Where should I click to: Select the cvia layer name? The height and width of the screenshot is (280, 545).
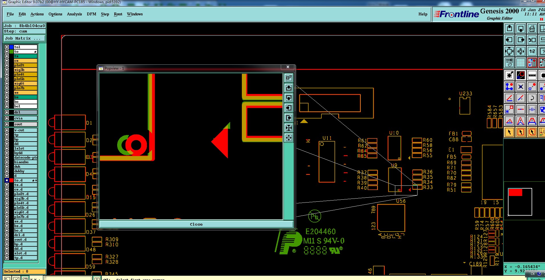tap(25, 118)
